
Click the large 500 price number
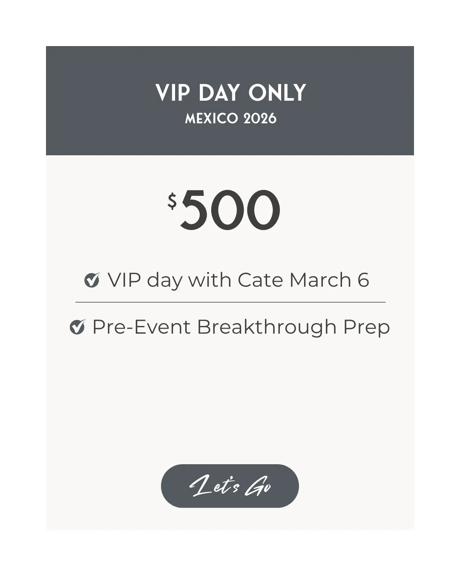coord(230,210)
